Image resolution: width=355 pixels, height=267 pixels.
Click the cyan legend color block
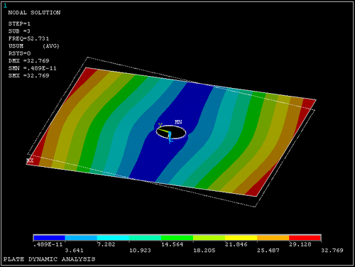pos(113,238)
